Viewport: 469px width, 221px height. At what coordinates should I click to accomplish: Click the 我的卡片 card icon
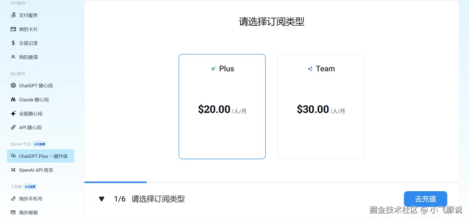click(13, 29)
